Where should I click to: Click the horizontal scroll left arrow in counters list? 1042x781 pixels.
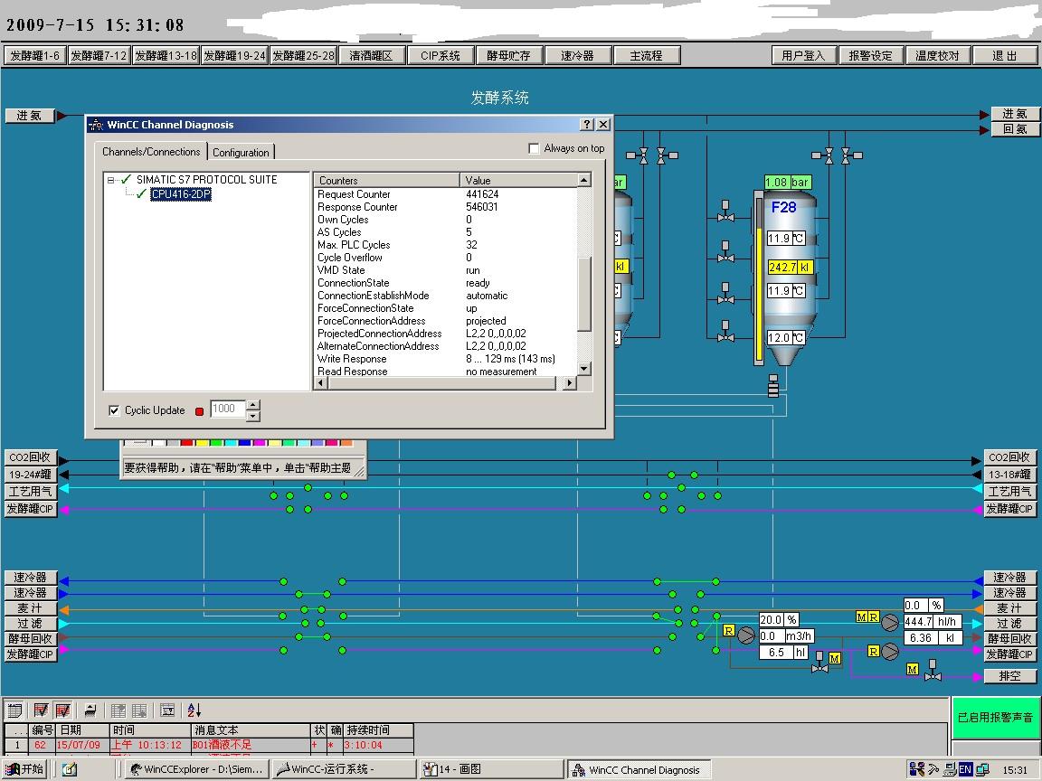[x=320, y=382]
